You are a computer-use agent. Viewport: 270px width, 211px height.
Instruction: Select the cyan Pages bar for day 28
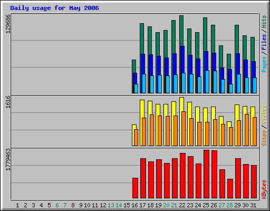(x=231, y=89)
